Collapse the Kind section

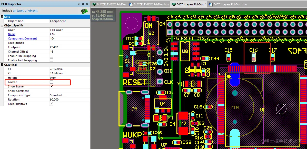point(2,17)
